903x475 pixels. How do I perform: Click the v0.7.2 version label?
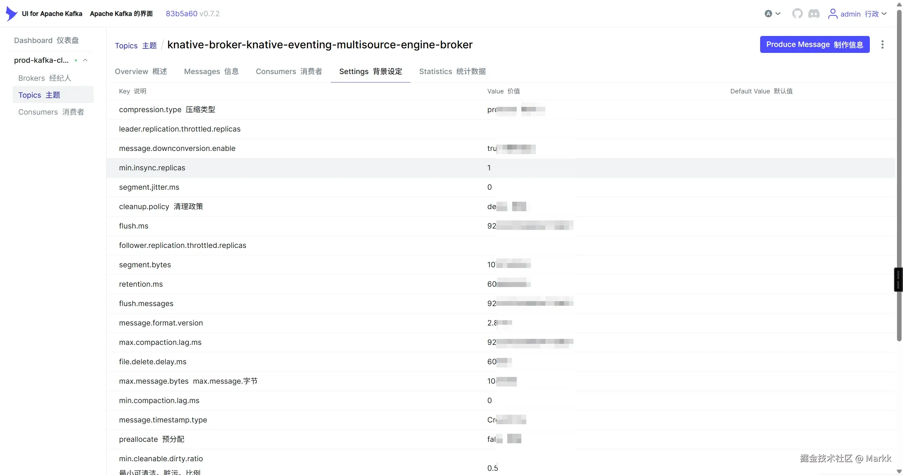[x=209, y=14]
